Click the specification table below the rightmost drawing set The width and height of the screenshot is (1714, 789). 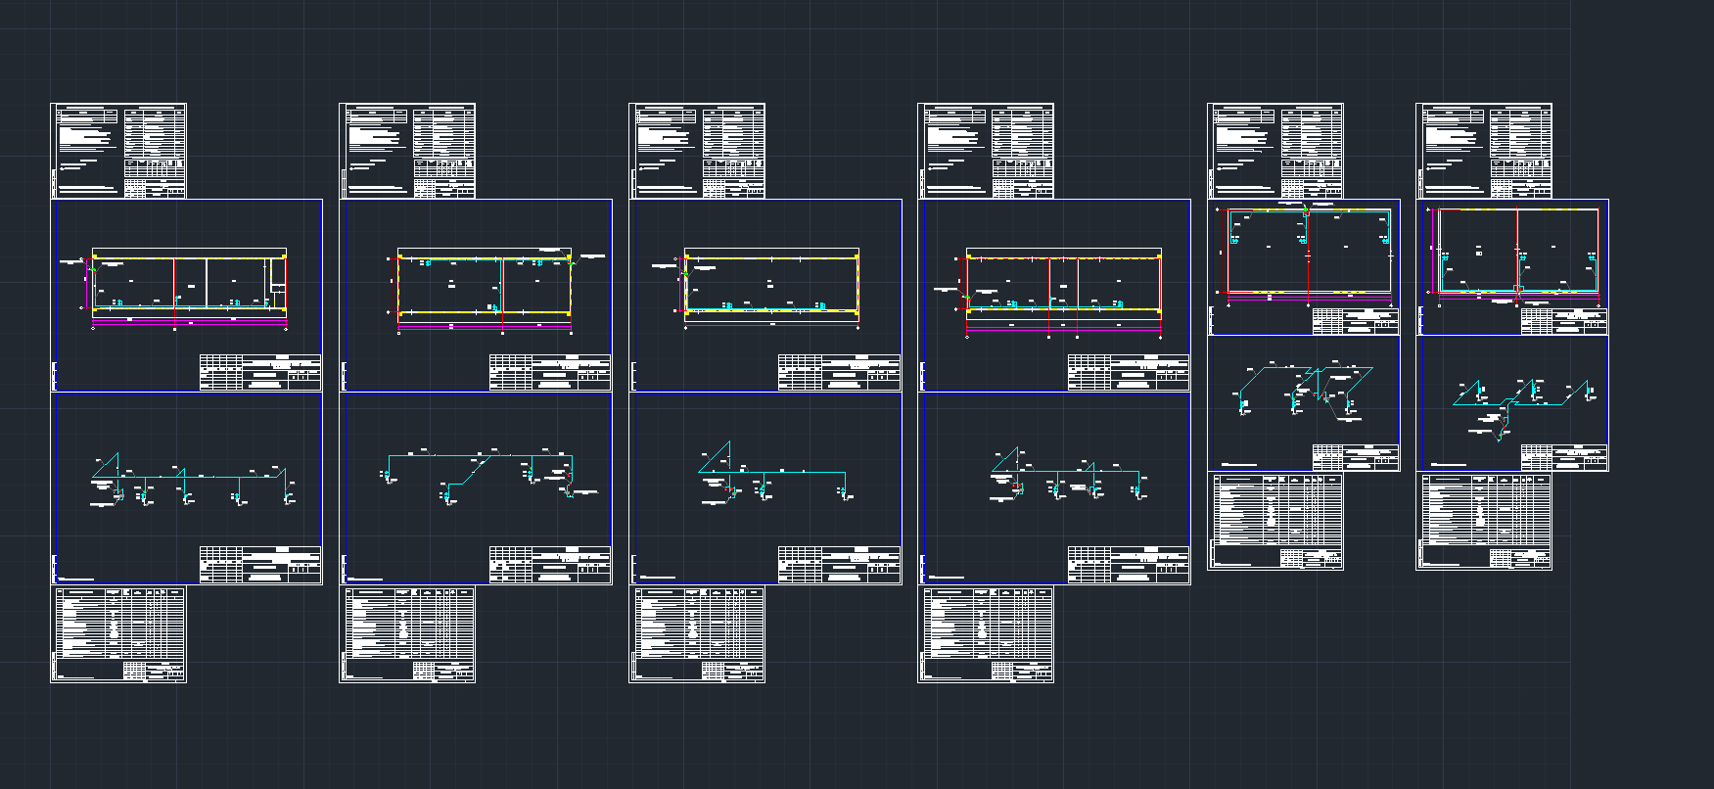pos(1484,521)
